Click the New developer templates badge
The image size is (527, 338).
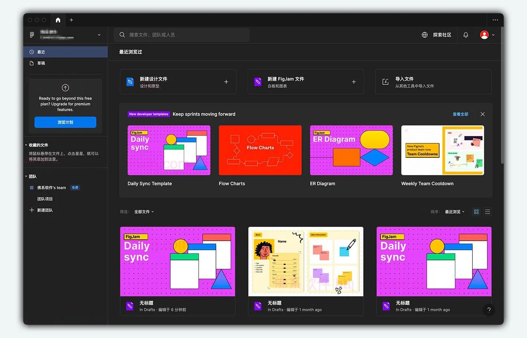point(149,114)
